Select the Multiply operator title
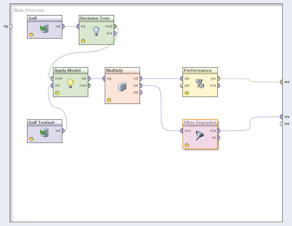Image resolution: width=292 pixels, height=226 pixels. click(114, 70)
